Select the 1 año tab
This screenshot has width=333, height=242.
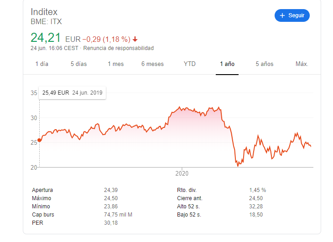point(227,64)
